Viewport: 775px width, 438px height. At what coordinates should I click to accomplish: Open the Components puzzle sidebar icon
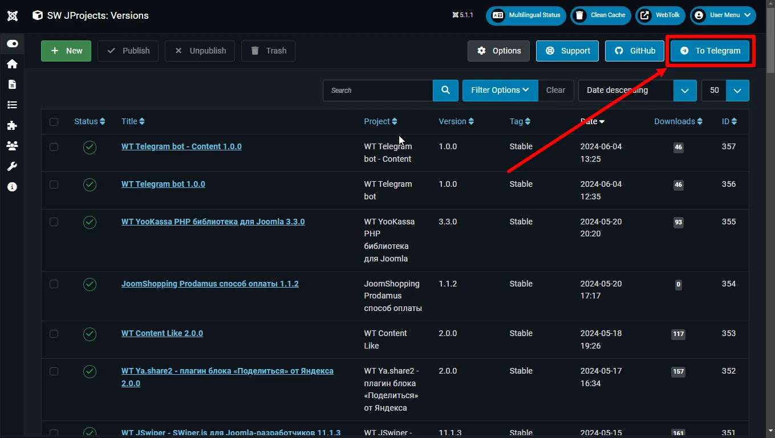pos(12,125)
